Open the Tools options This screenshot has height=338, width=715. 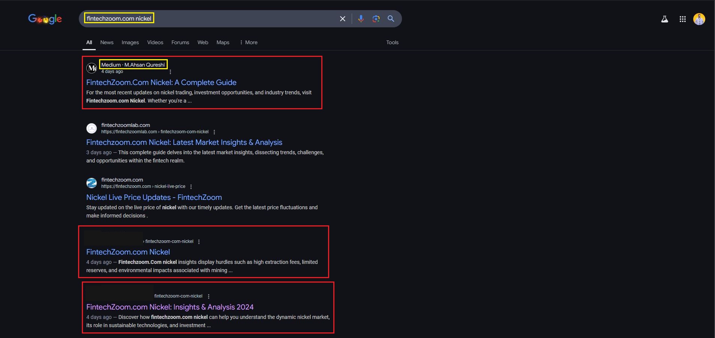392,42
